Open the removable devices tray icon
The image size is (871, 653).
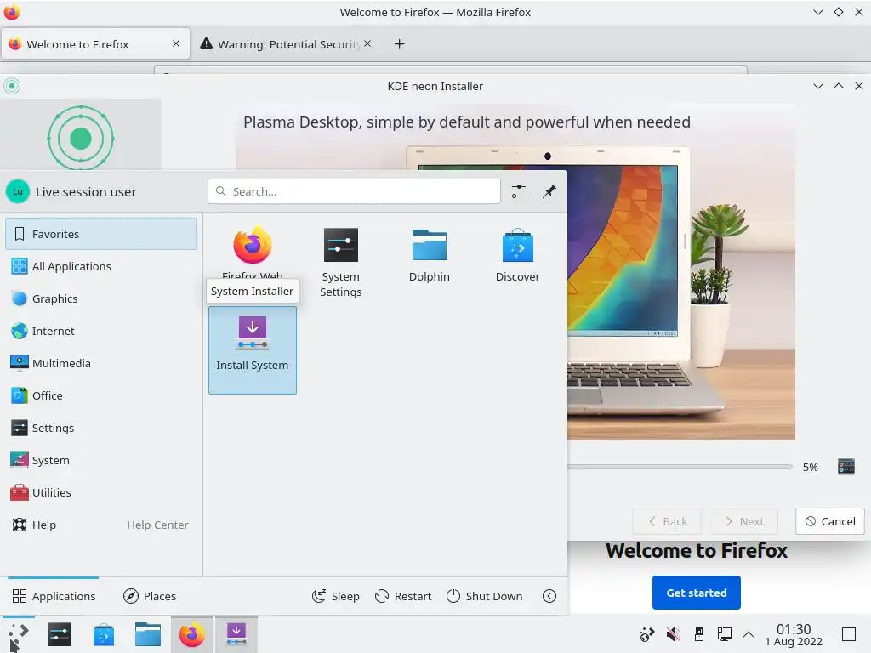[x=699, y=634]
